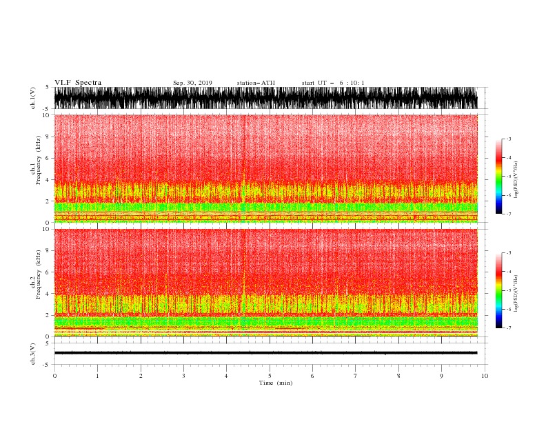The height and width of the screenshot is (422, 546).
Task: Click the time axis tick label "3"
Action: 183,376
